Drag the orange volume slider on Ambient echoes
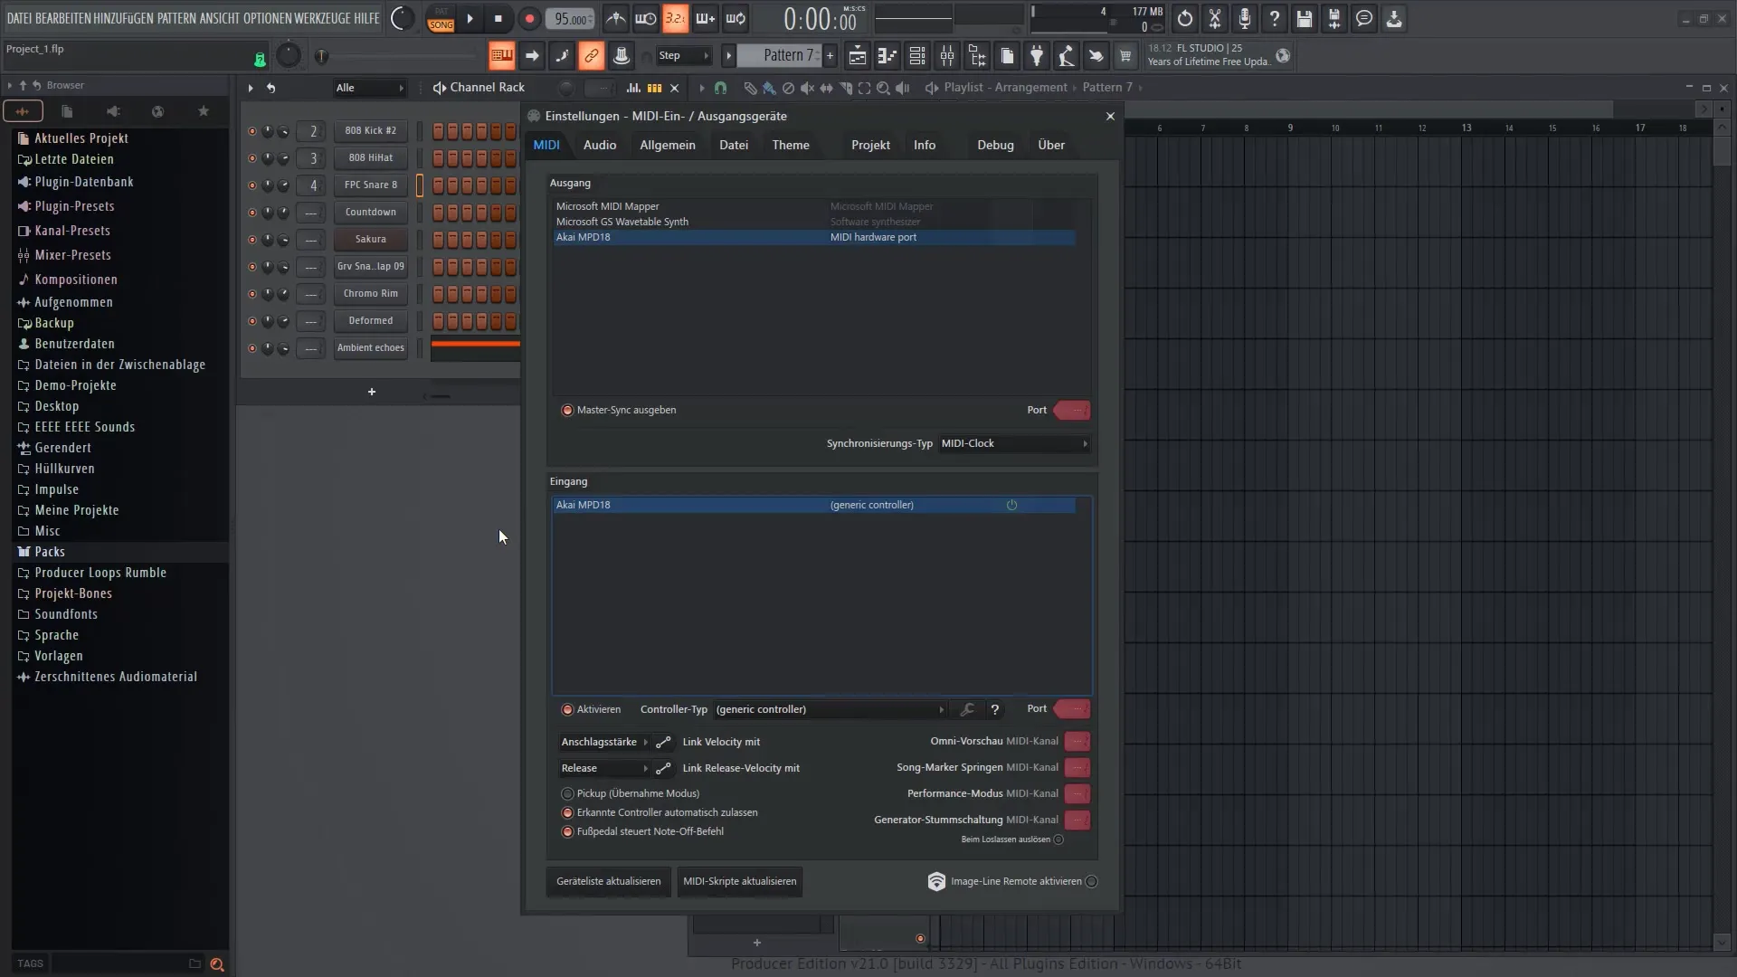1737x977 pixels. pyautogui.click(x=475, y=346)
